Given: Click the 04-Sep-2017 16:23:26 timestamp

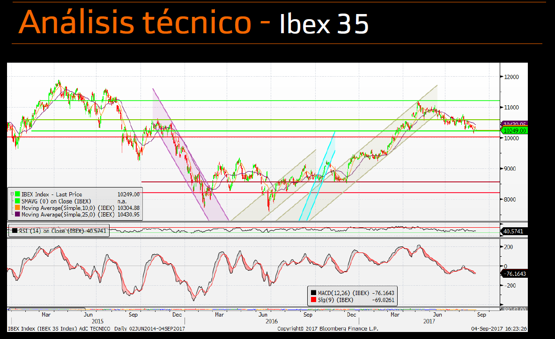Looking at the screenshot, I should click(x=499, y=329).
